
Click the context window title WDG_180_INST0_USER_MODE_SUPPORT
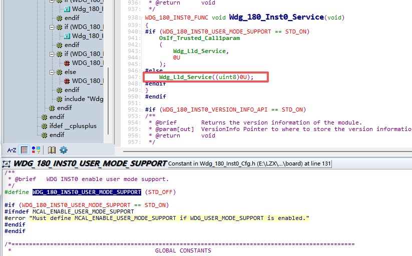[x=90, y=163]
